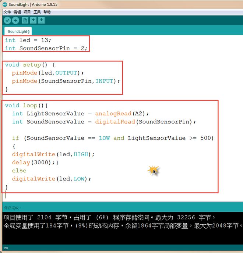The image size is (243, 253).
Task: Click the 'pinMode(led,OUTPUT);' line
Action: pos(48,73)
